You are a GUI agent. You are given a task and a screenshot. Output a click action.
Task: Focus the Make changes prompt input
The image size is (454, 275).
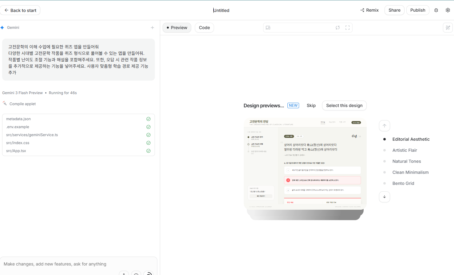tap(78, 264)
